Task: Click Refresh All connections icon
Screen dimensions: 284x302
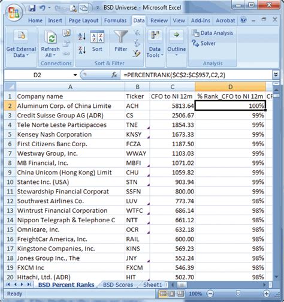Action: 50,37
